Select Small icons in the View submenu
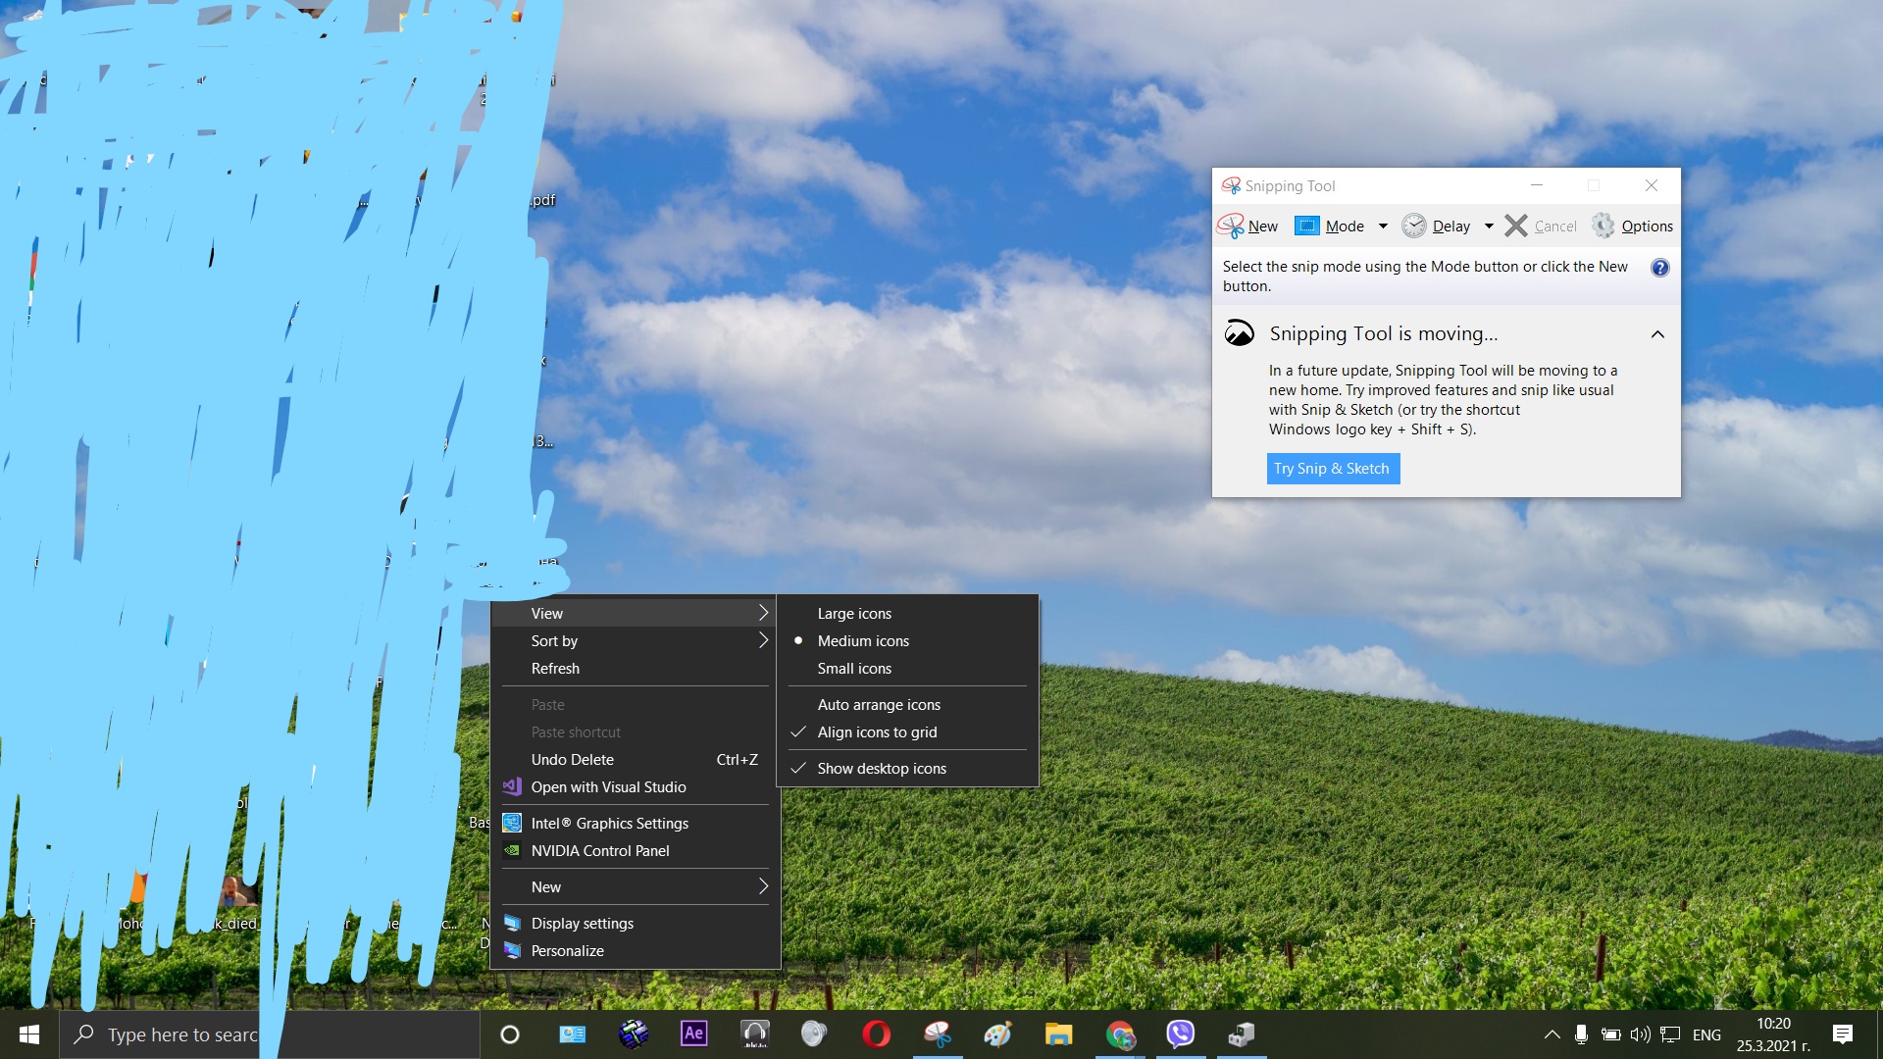This screenshot has height=1059, width=1883. (x=854, y=668)
